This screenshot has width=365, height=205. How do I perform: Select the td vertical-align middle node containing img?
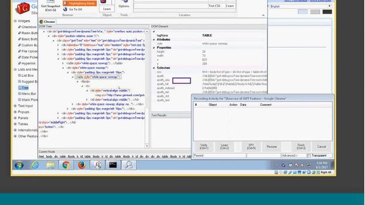tap(111, 91)
